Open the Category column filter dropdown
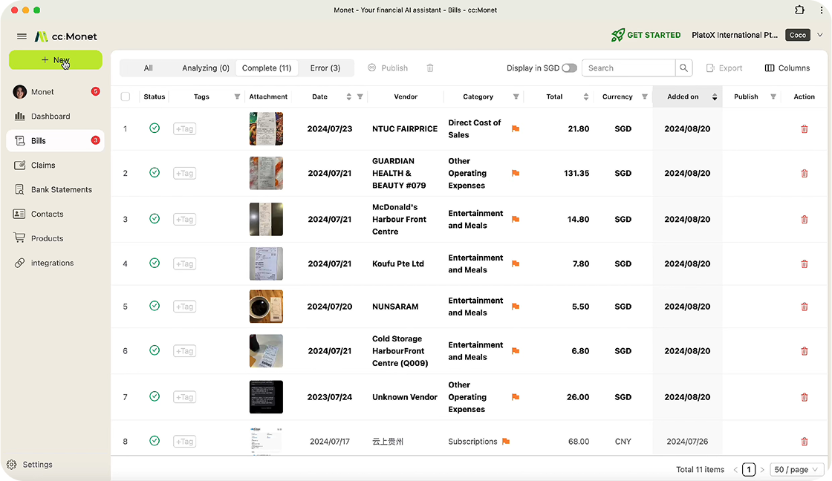This screenshot has width=832, height=481. tap(516, 96)
